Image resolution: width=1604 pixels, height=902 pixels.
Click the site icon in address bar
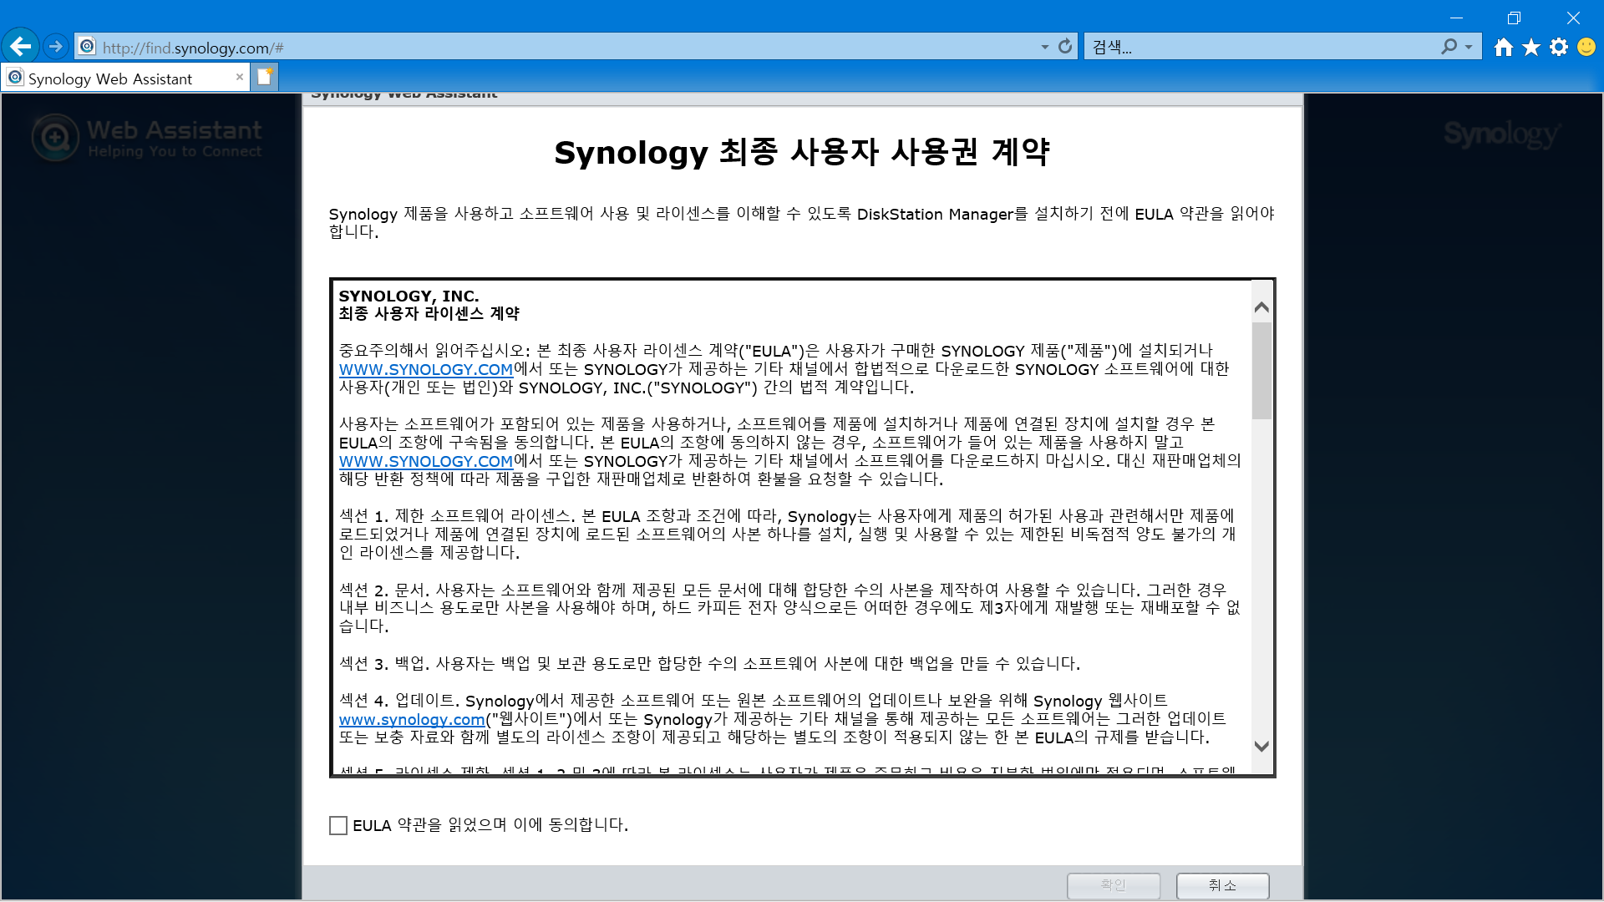[x=88, y=47]
